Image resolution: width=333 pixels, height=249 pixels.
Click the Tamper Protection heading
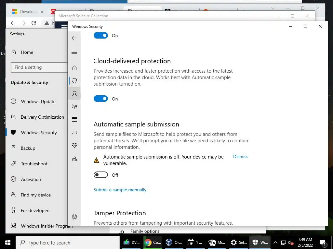click(120, 213)
